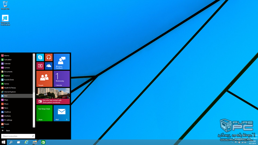
Task: Click the Search everywhere field
Action: tap(18, 136)
